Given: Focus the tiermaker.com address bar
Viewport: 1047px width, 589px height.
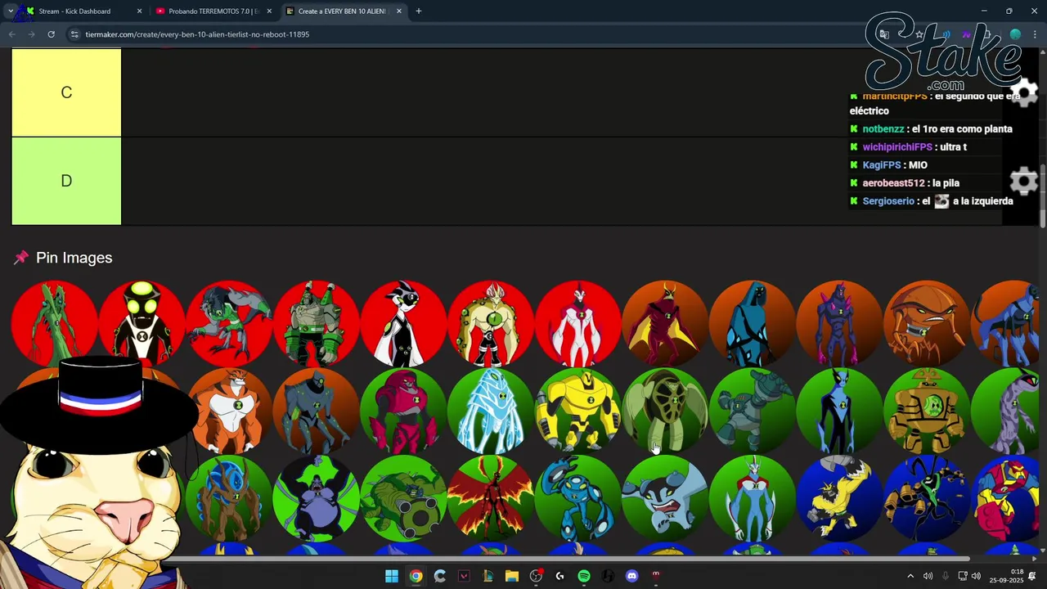Looking at the screenshot, I should 197,34.
